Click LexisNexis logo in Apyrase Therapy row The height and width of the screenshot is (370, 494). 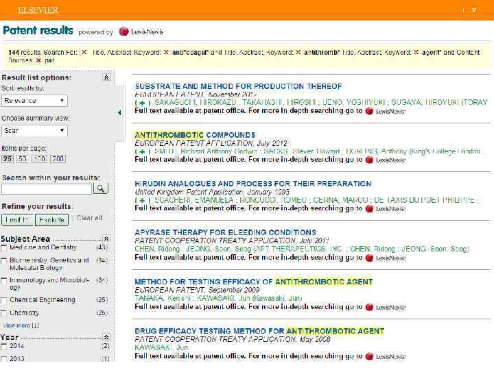tap(386, 258)
